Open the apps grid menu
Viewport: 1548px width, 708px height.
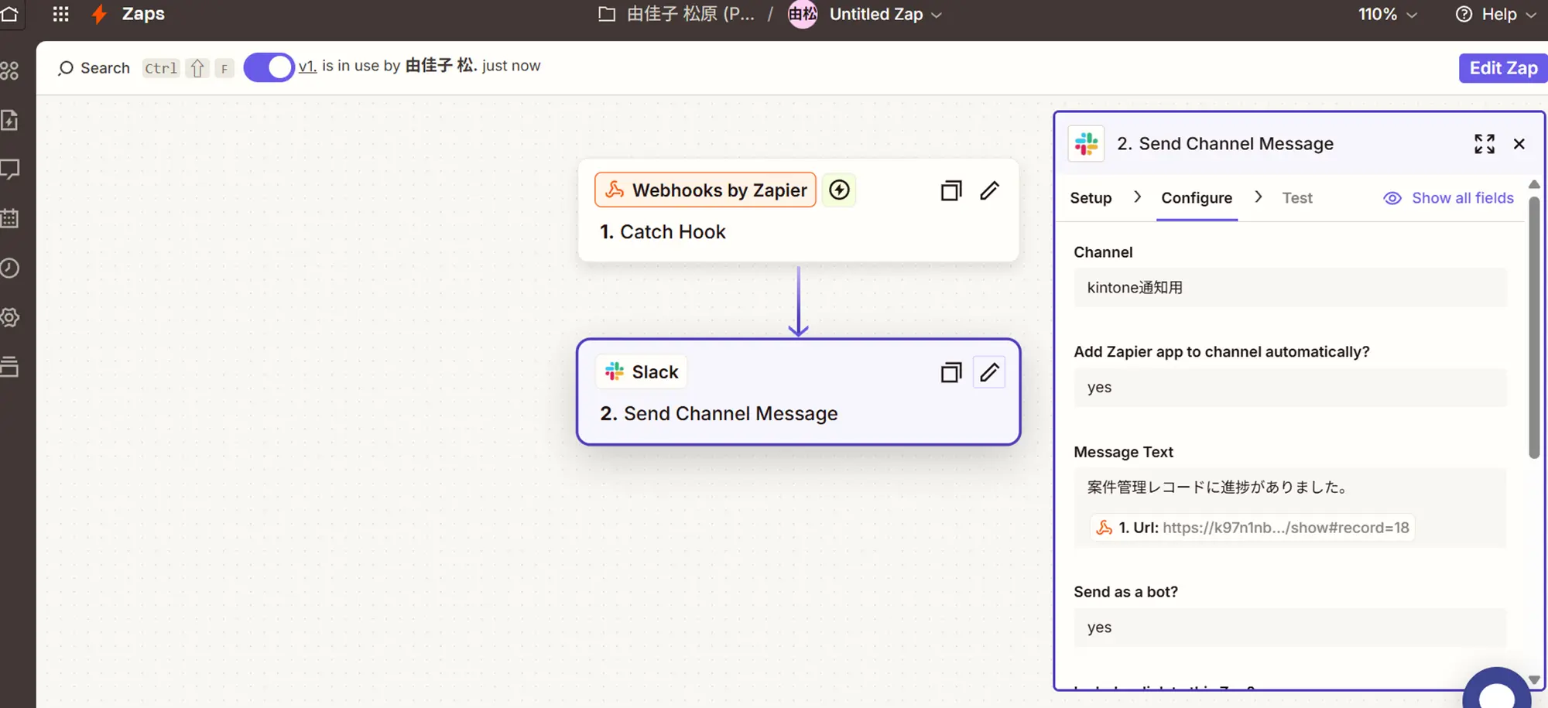[x=60, y=14]
